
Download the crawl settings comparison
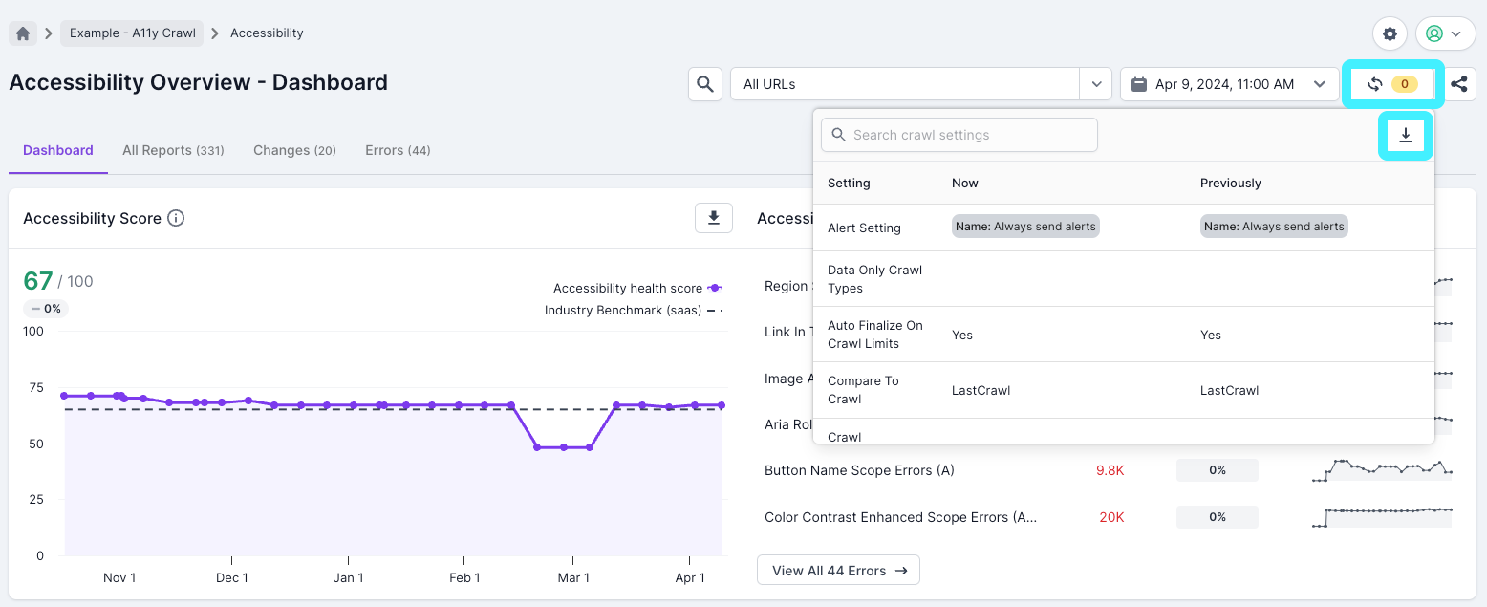tap(1406, 135)
